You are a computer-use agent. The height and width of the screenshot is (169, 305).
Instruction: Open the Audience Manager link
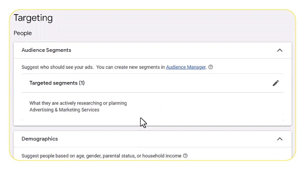click(x=186, y=67)
